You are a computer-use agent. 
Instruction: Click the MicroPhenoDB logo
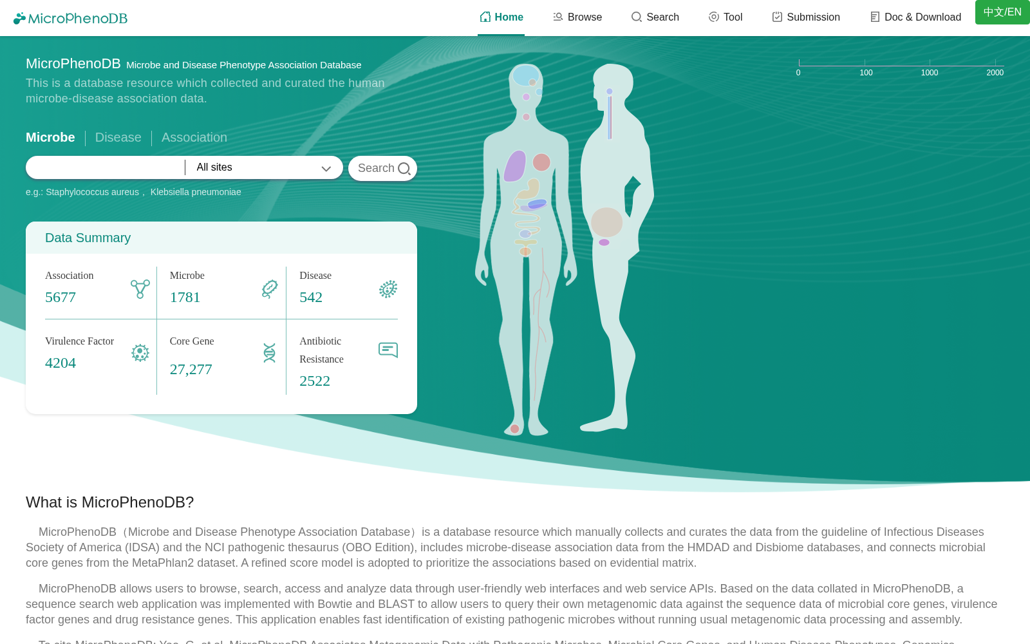pos(70,18)
